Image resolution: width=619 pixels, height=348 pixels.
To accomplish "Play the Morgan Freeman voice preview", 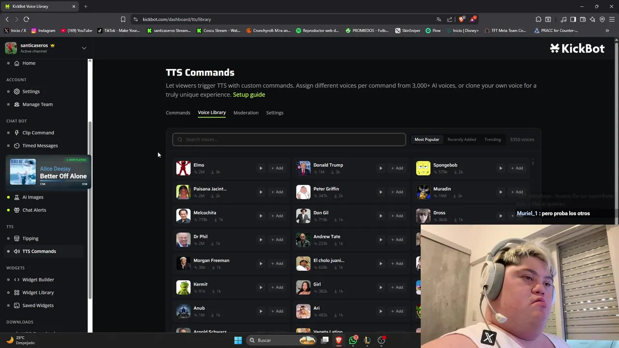I will 261,263.
